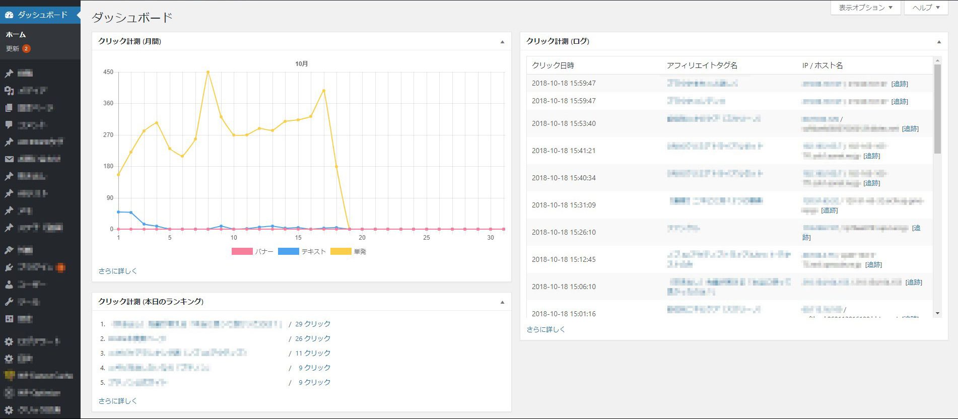Viewport: 958px width, 419px height.
Task: Open the Media library menu icon
Action: (9, 91)
